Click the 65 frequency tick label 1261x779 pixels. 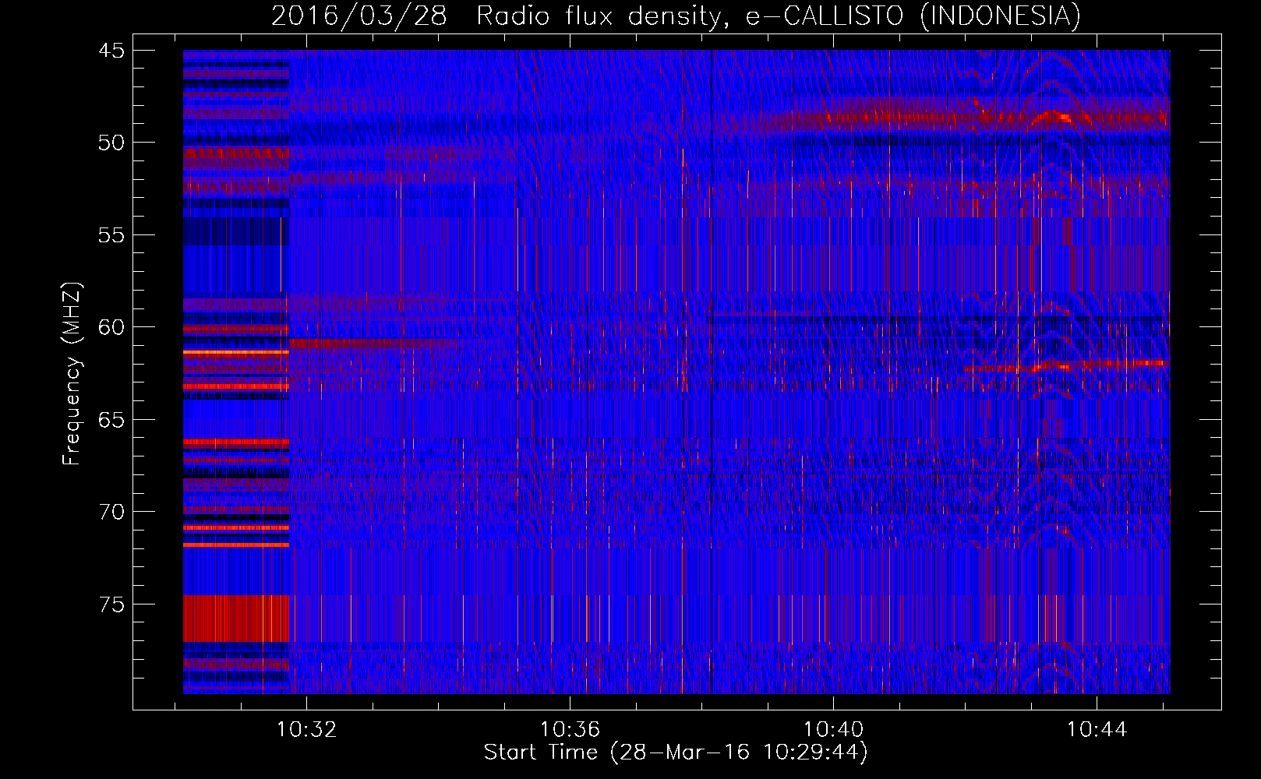(x=111, y=420)
